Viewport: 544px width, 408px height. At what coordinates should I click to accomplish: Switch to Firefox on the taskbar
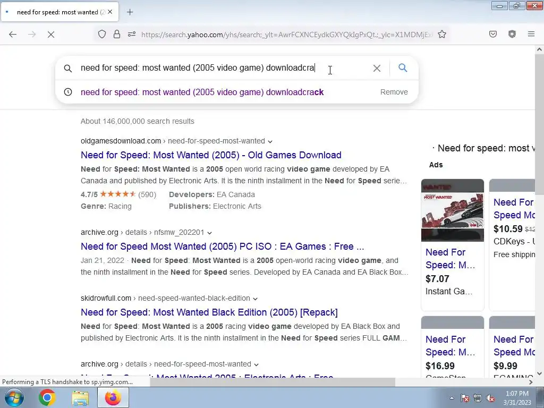tap(113, 397)
